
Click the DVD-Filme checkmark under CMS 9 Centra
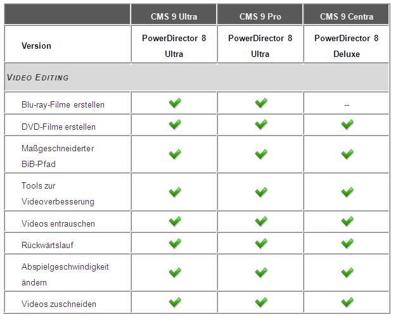tap(347, 124)
